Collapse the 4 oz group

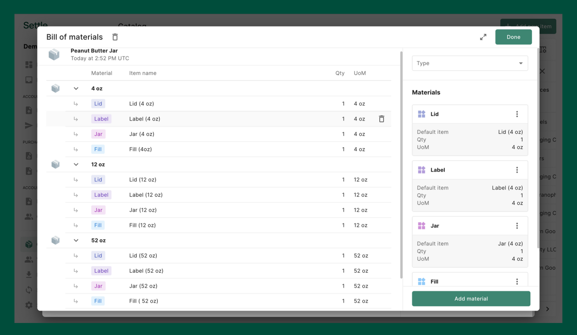click(76, 88)
